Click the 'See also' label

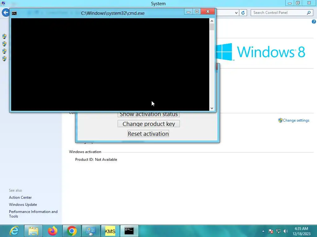(x=15, y=190)
